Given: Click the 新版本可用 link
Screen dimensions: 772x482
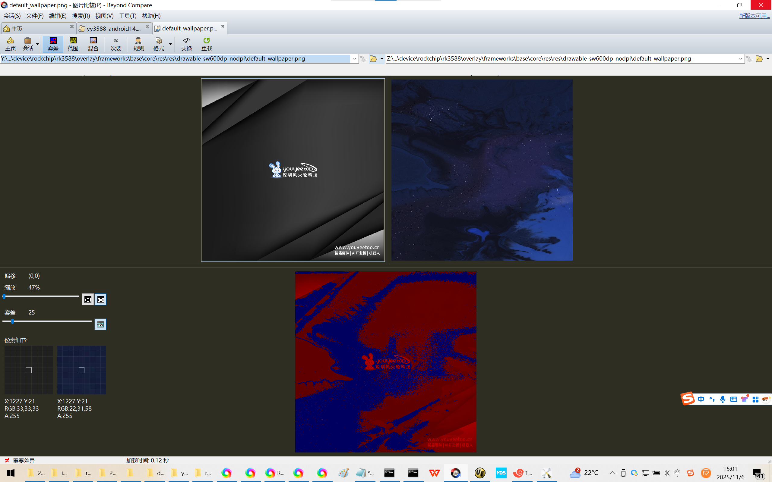Looking at the screenshot, I should click(754, 16).
